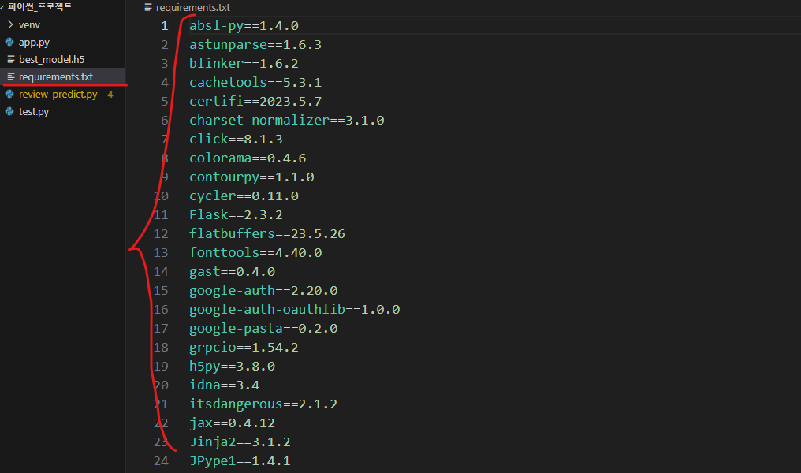The width and height of the screenshot is (801, 473).
Task: Click line number 24 in gutter
Action: (x=161, y=460)
